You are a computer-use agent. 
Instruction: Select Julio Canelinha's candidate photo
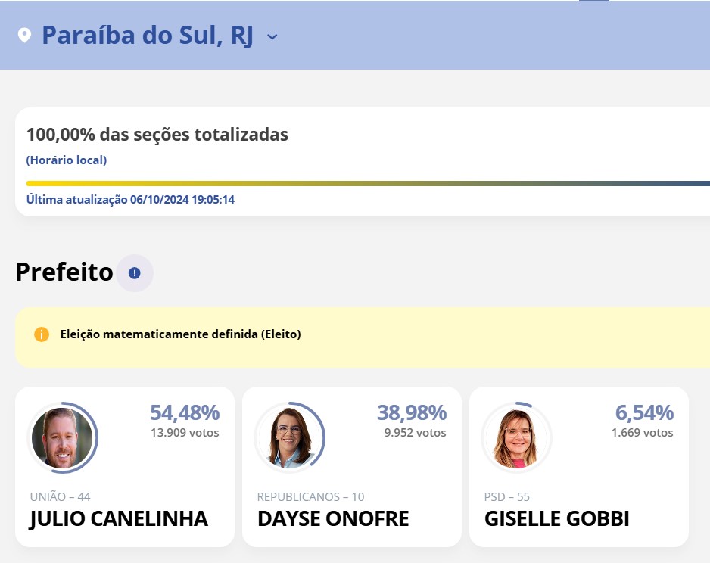pos(63,437)
